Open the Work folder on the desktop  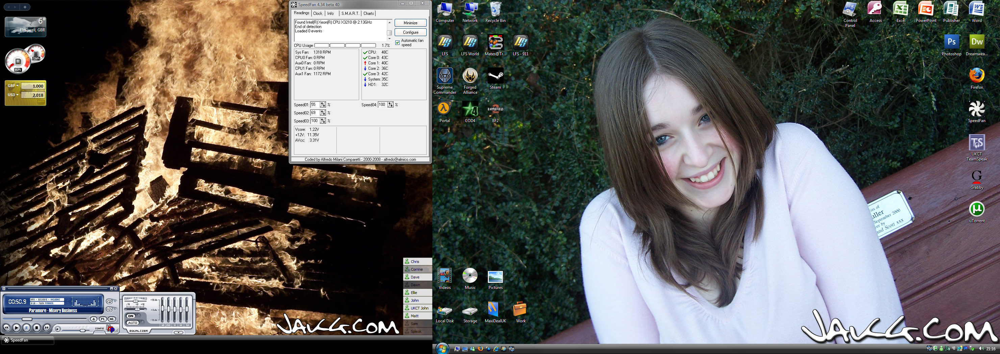pos(521,312)
